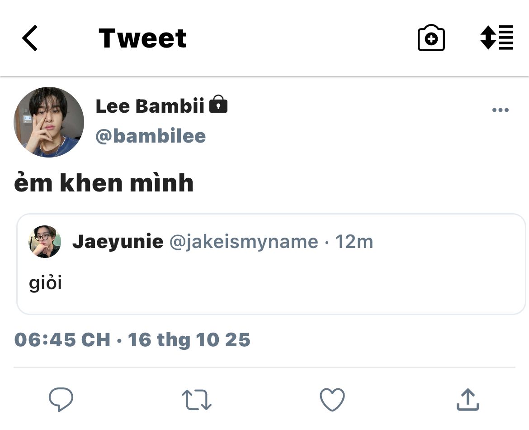Click the lock icon beside Lee Bambii
Image resolution: width=529 pixels, height=430 pixels.
pyautogui.click(x=218, y=105)
